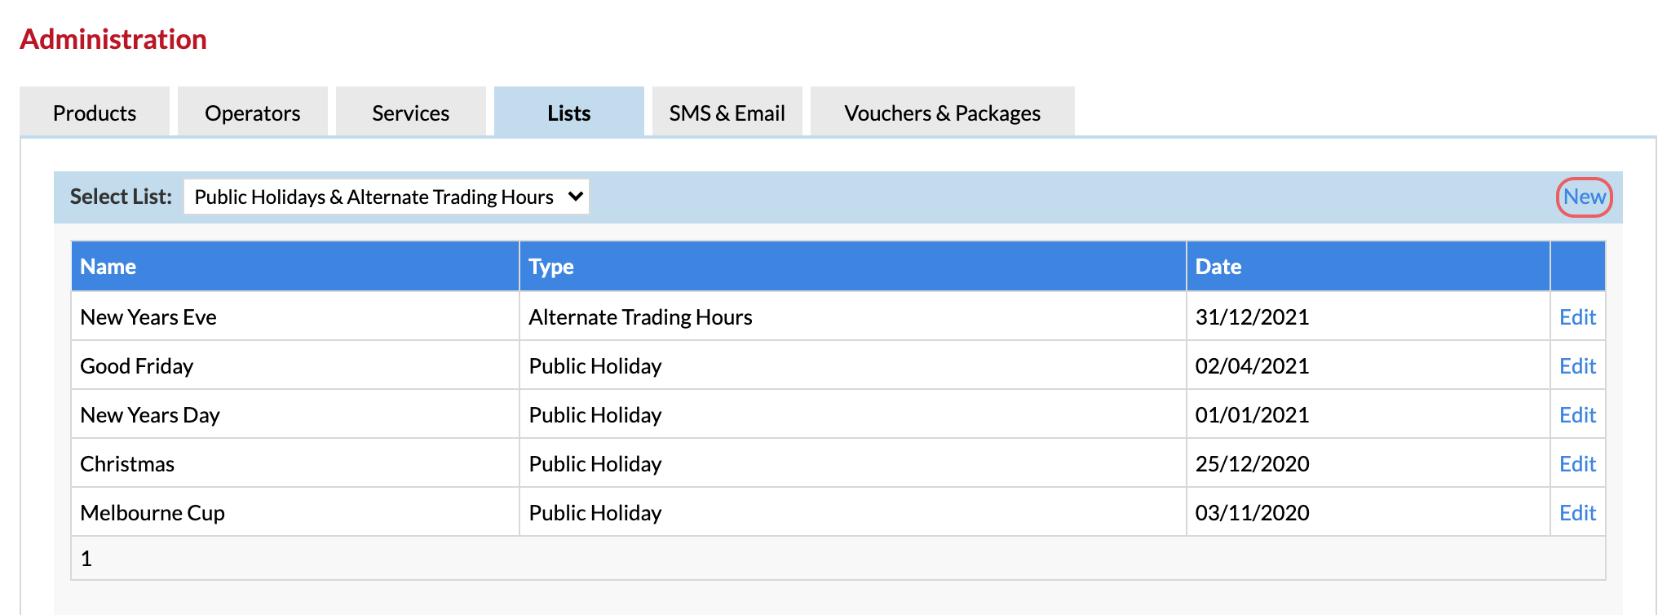
Task: Edit the Christmas holiday entry
Action: tap(1577, 464)
